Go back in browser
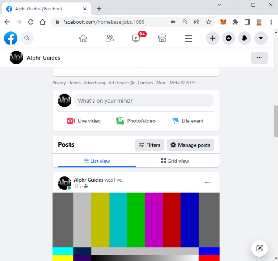The height and width of the screenshot is (261, 278). (x=7, y=22)
